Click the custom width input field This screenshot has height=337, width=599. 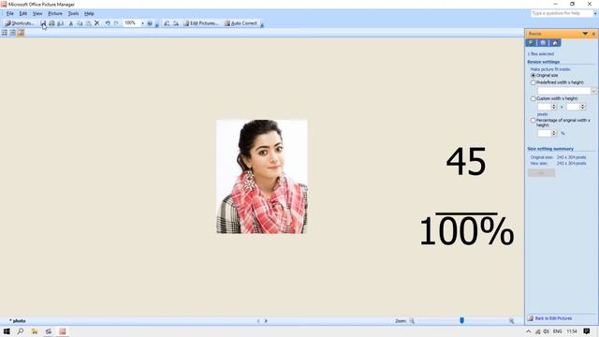point(545,107)
